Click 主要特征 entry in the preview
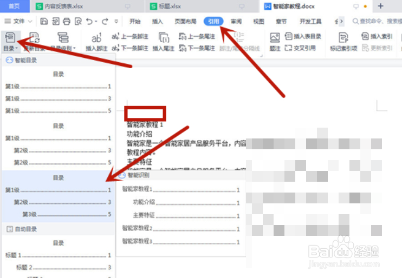 pyautogui.click(x=186, y=216)
